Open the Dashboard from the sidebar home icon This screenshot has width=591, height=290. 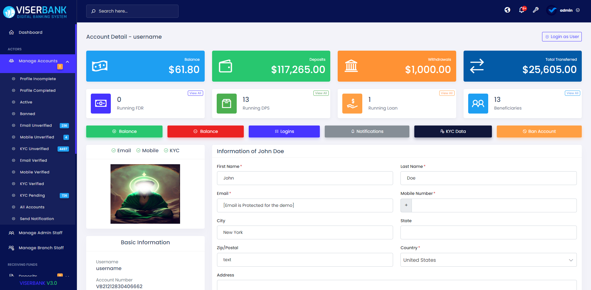coord(11,32)
